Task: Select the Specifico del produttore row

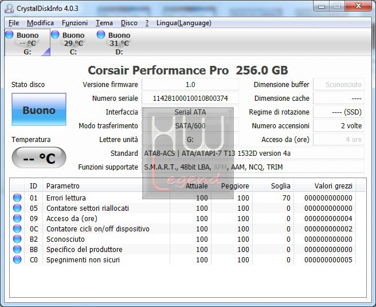Action: tap(183, 250)
